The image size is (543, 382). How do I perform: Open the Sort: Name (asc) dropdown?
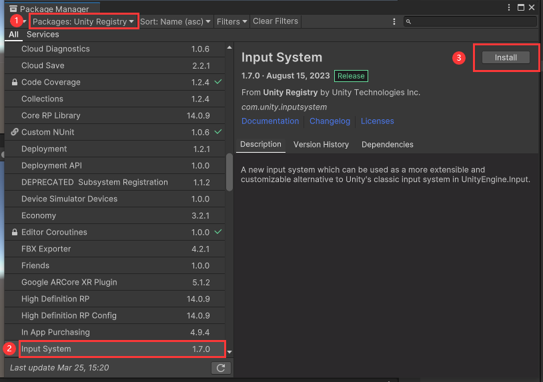tap(175, 21)
